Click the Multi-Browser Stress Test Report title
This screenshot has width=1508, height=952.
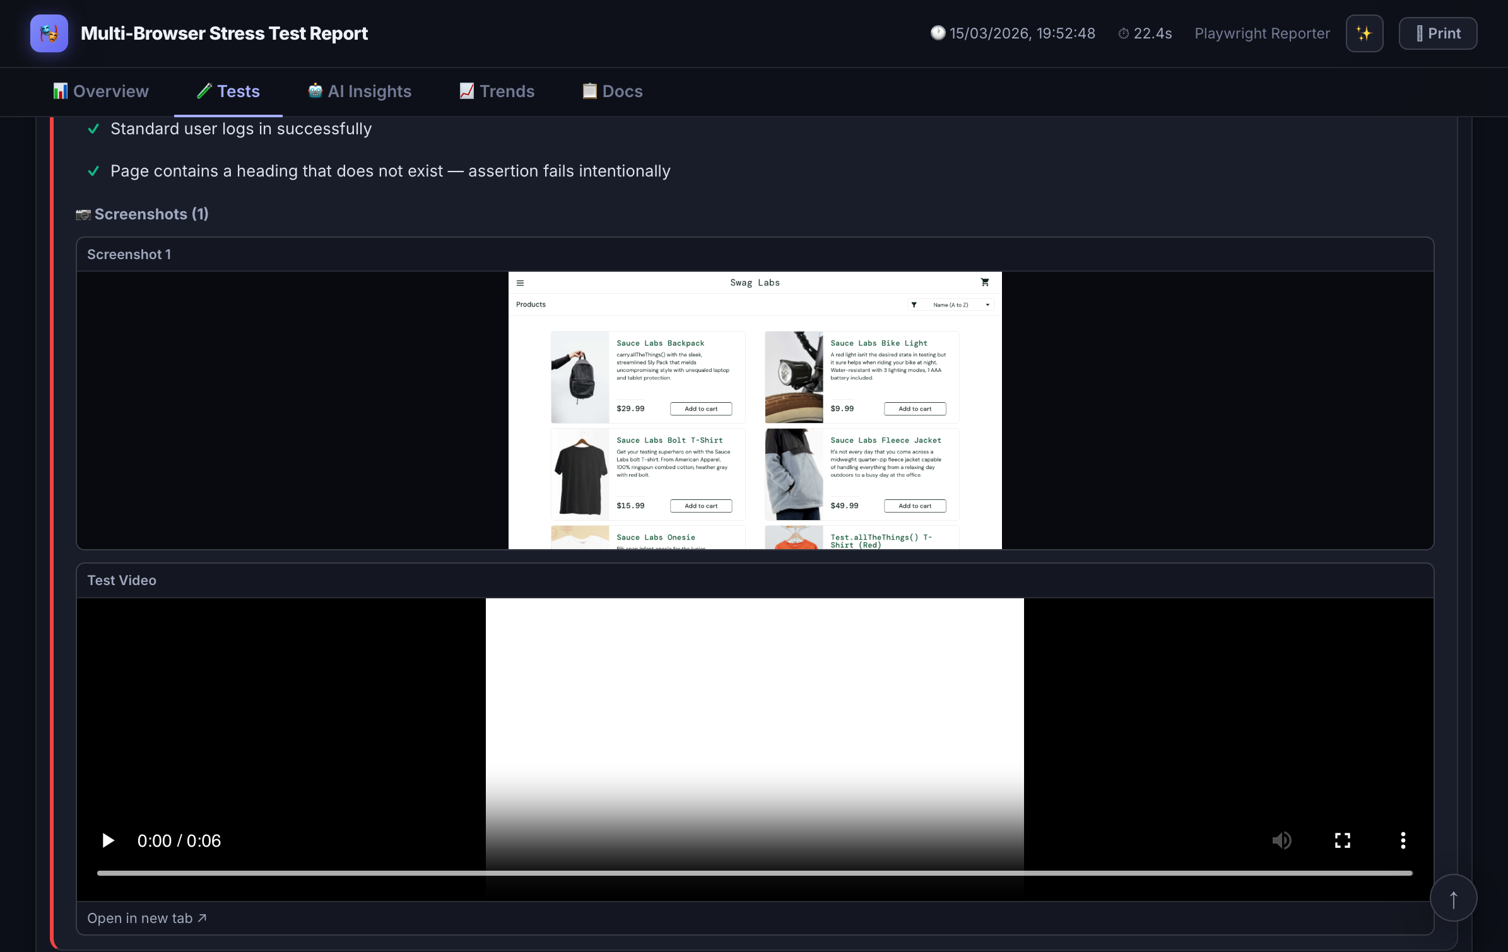click(224, 33)
